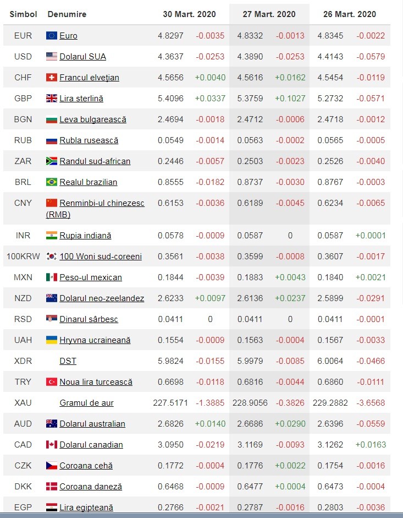Click the South Korean flag icon
Screen dimensions: 403x518
tap(52, 257)
